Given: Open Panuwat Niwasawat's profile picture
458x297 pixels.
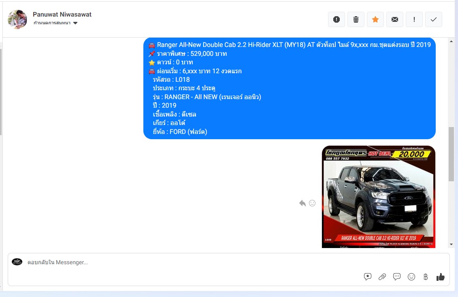Looking at the screenshot, I should point(17,19).
